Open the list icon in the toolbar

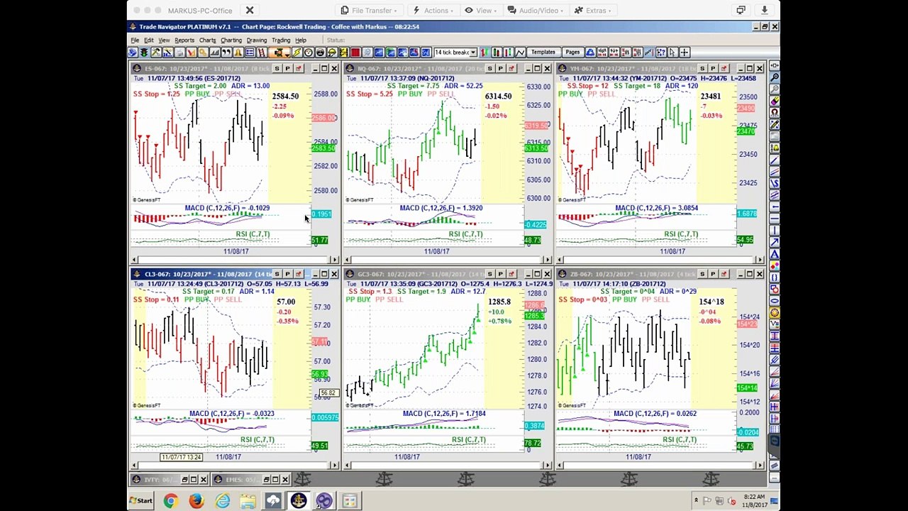[x=250, y=52]
